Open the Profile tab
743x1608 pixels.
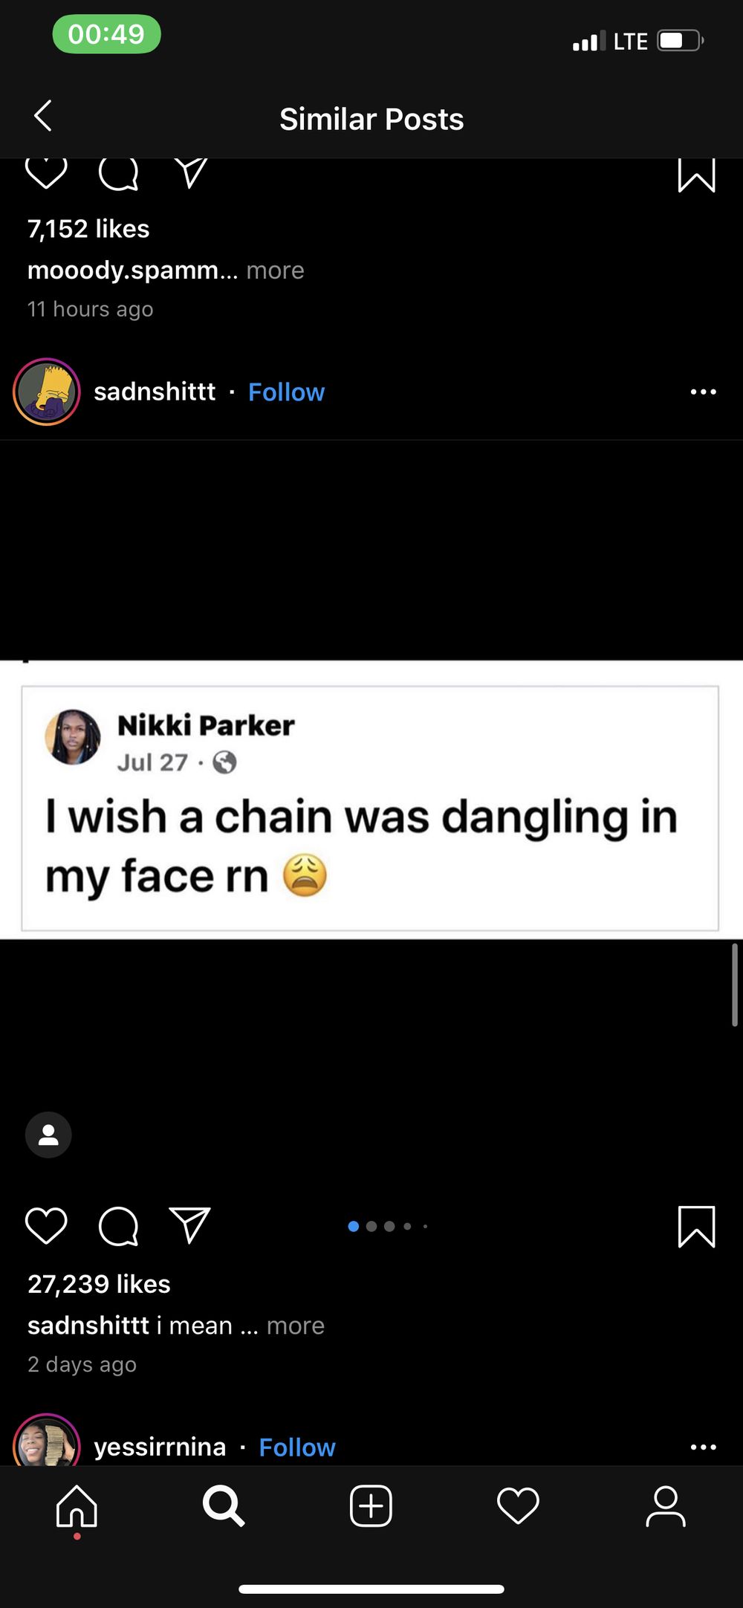click(x=666, y=1506)
